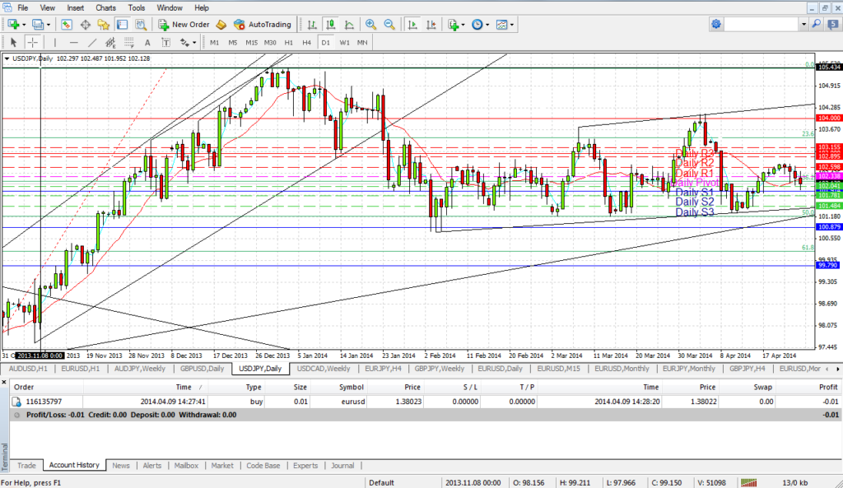Open the Indicators dropdown arrow
Screen dimensions: 843x488
tap(463, 25)
